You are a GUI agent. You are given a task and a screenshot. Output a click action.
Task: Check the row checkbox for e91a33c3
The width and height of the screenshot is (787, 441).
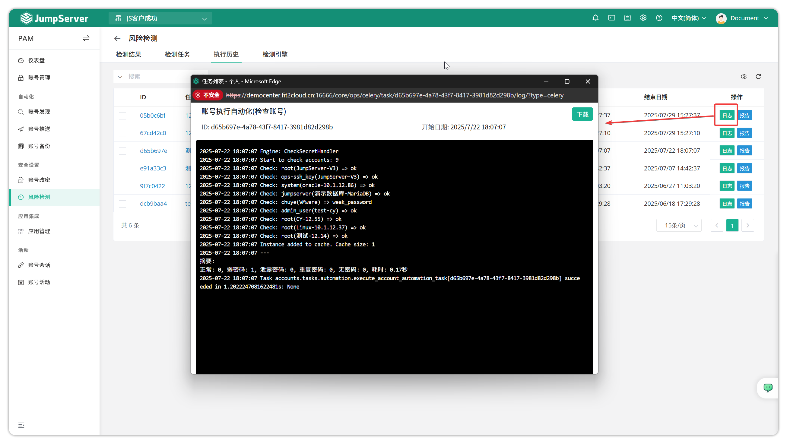coord(122,168)
